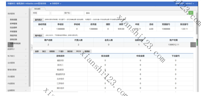This screenshot has height=96, width=201.
Task: Click the green refresh icon
Action: pos(191,13)
